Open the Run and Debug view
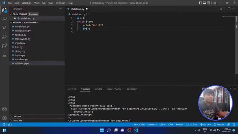The width and height of the screenshot is (238, 134). tap(4, 37)
